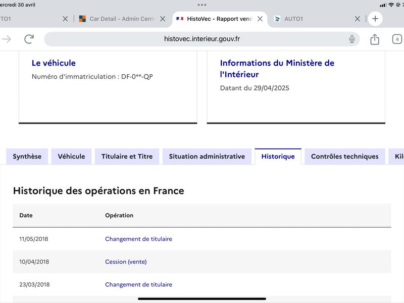Tap the microphone dictation icon in address bar

pos(352,39)
